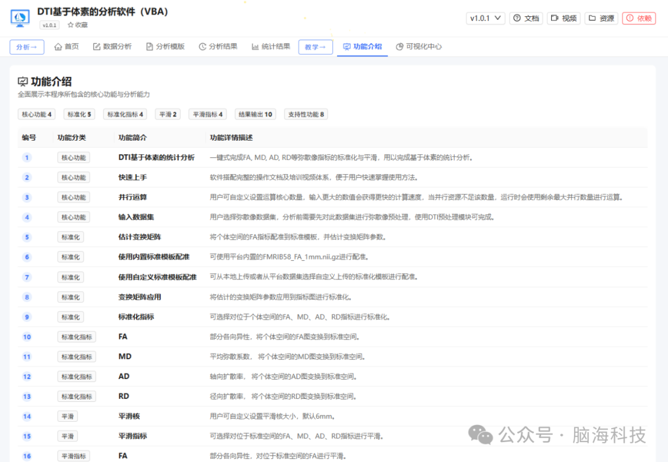This screenshot has width=668, height=462.
Task: Click row number badge 14
Action: point(27,416)
